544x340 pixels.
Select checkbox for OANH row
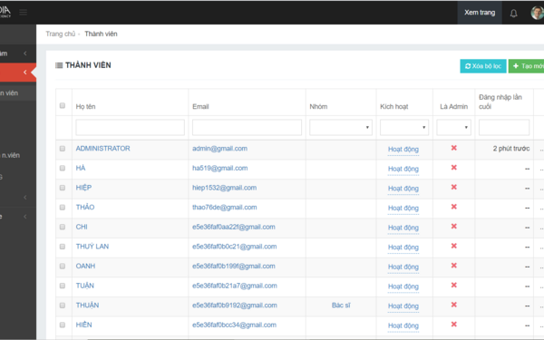(x=63, y=266)
